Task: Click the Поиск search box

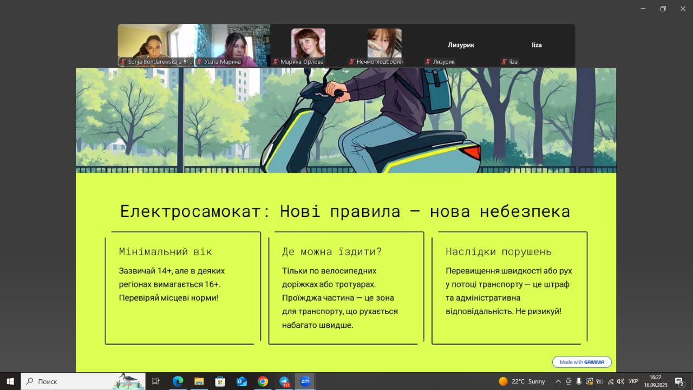Action: [x=76, y=381]
